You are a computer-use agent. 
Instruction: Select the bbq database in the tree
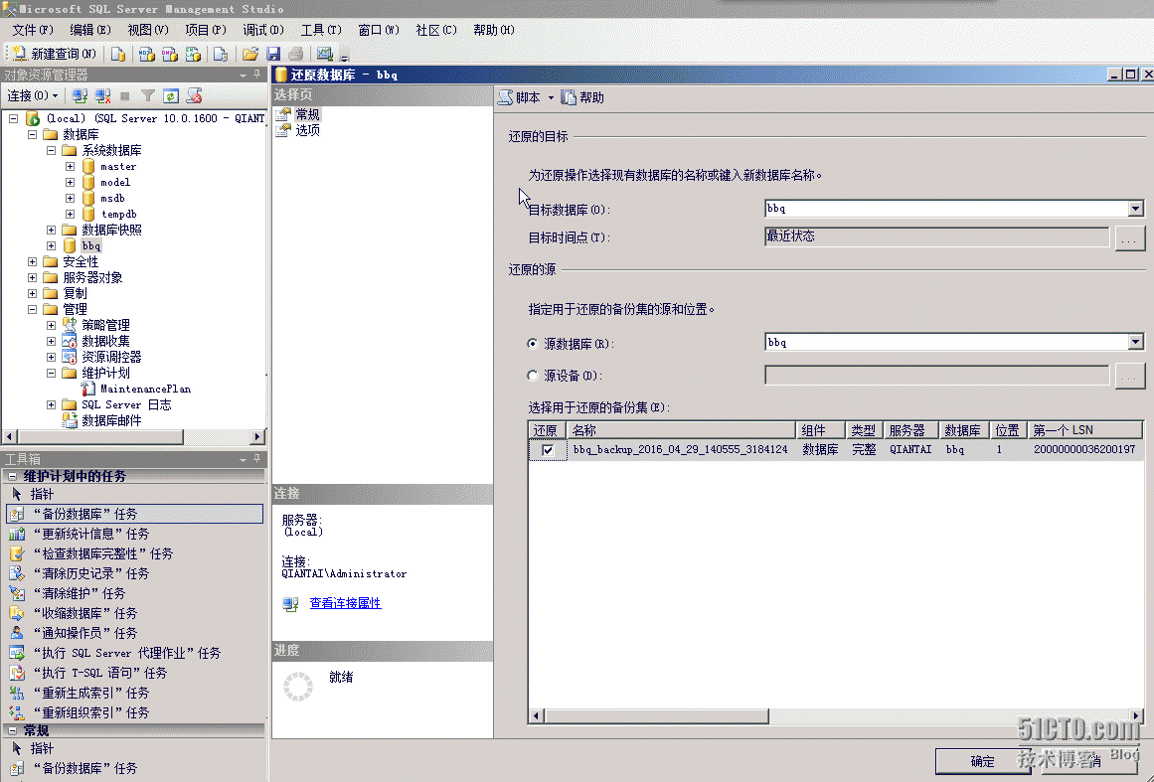tap(90, 245)
